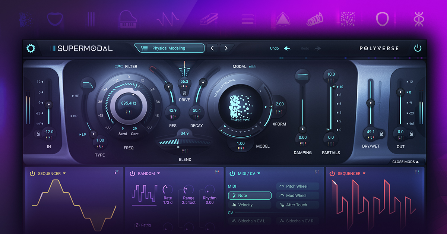Toggle the lock under the DRIVE value
This screenshot has width=447, height=234.
184,93
